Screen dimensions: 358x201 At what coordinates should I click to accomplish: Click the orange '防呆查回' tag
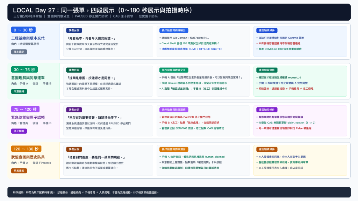19,171
